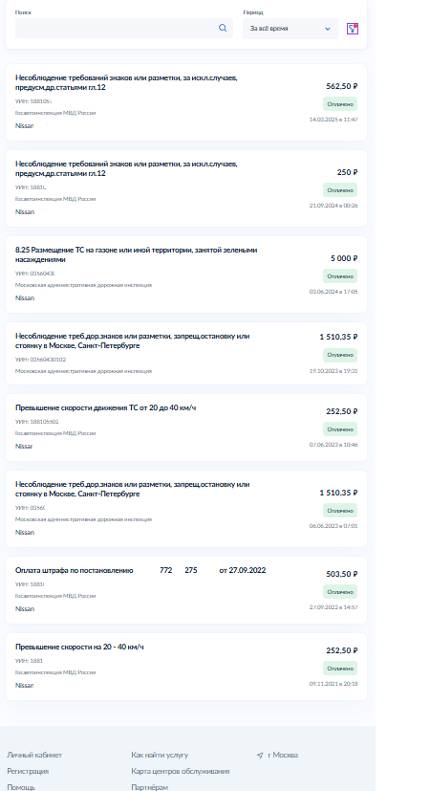Focus the Поиск search input field
The height and width of the screenshot is (791, 430).
click(124, 29)
